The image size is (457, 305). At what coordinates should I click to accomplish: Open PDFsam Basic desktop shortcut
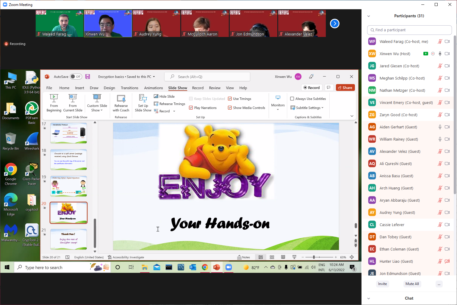(32, 113)
